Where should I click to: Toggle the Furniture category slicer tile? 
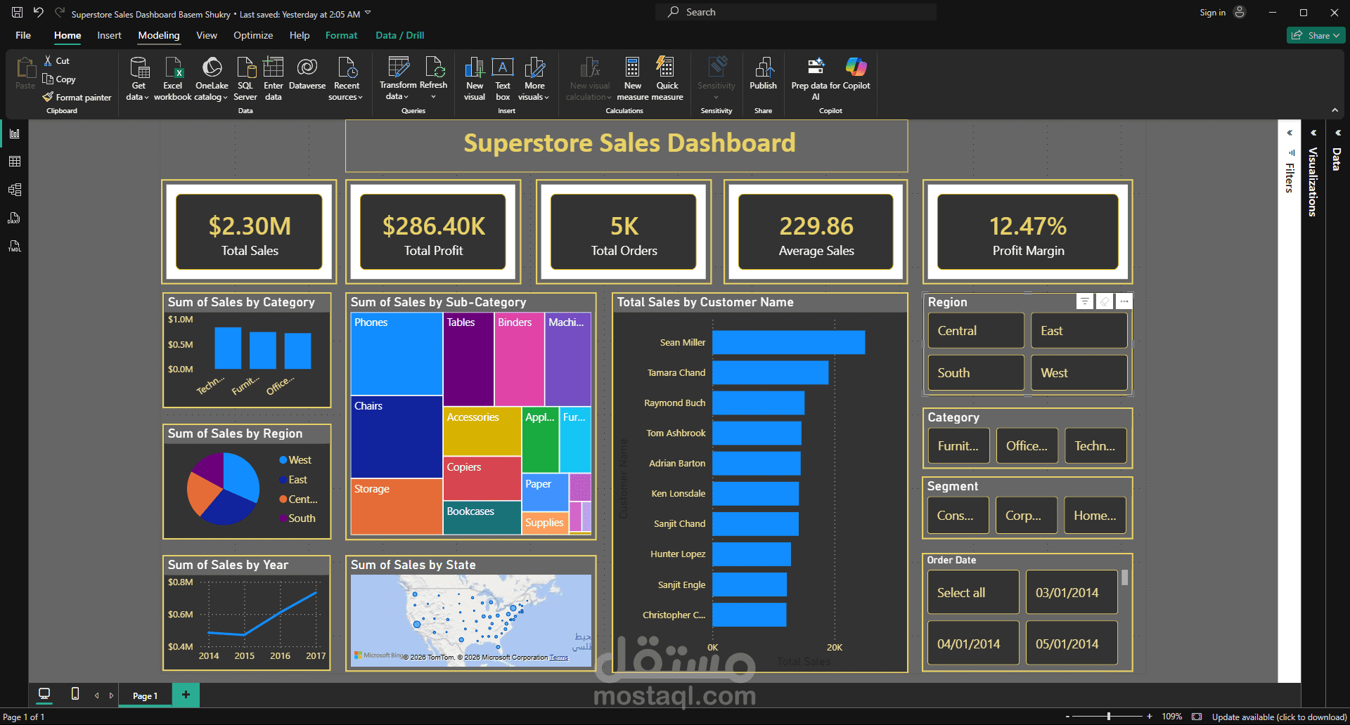click(958, 446)
